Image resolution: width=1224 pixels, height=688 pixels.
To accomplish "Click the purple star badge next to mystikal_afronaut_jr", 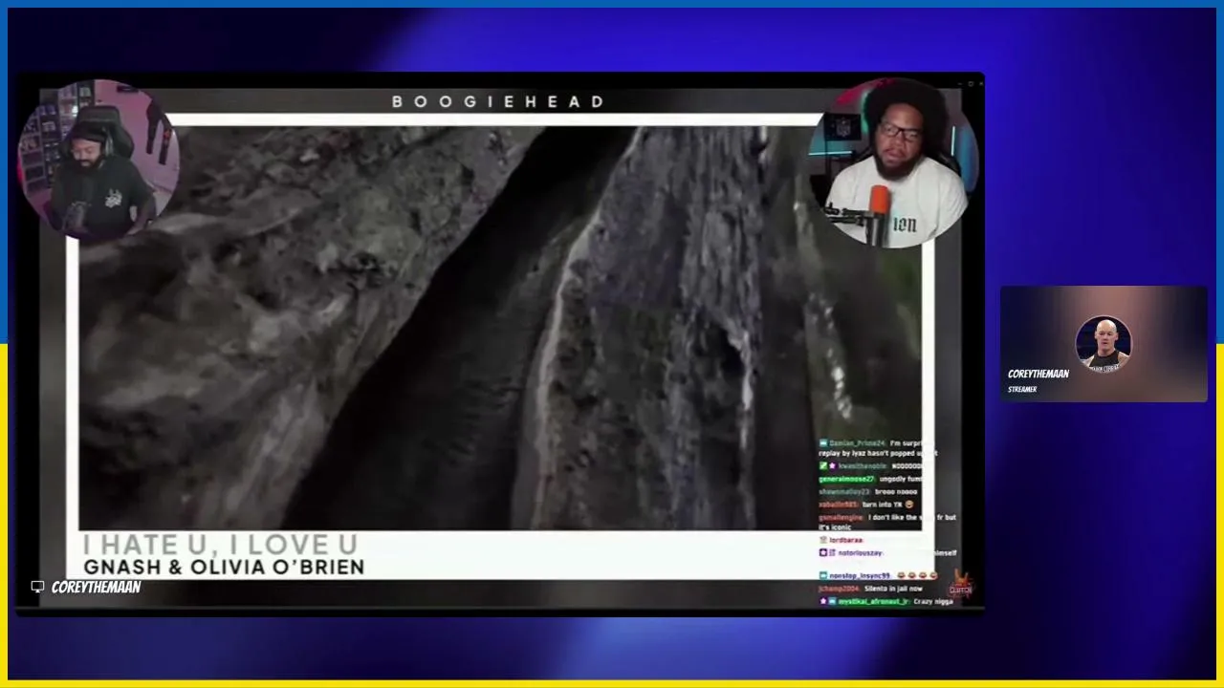I will pos(823,601).
